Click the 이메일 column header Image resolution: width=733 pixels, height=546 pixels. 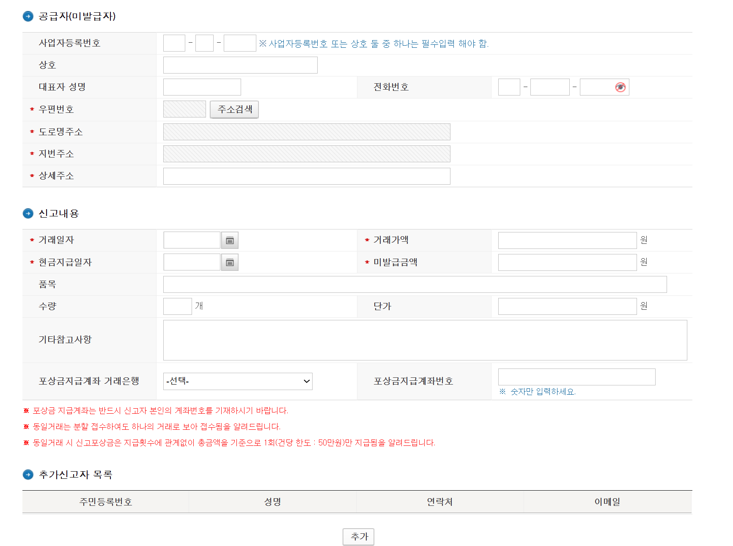(x=607, y=502)
